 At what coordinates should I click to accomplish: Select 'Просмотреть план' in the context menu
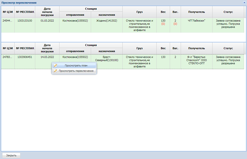[74, 66]
